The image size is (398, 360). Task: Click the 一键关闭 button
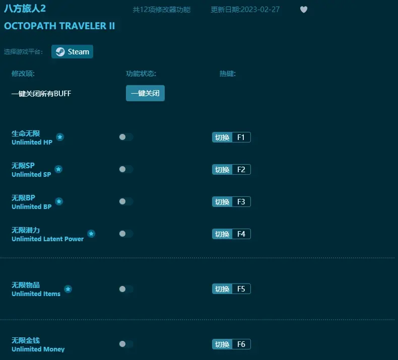[x=145, y=93]
